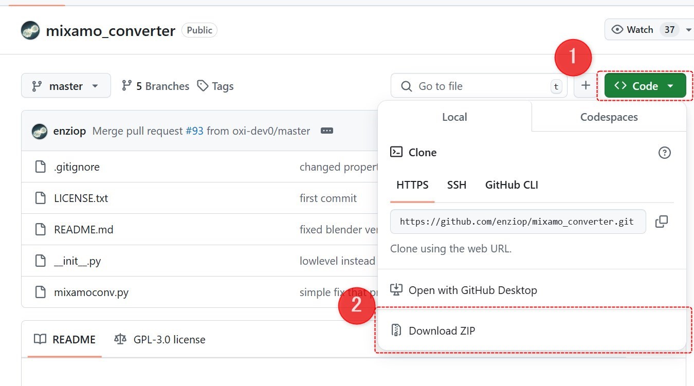Copy the clone URL to clipboard
This screenshot has width=694, height=386.
pos(662,222)
